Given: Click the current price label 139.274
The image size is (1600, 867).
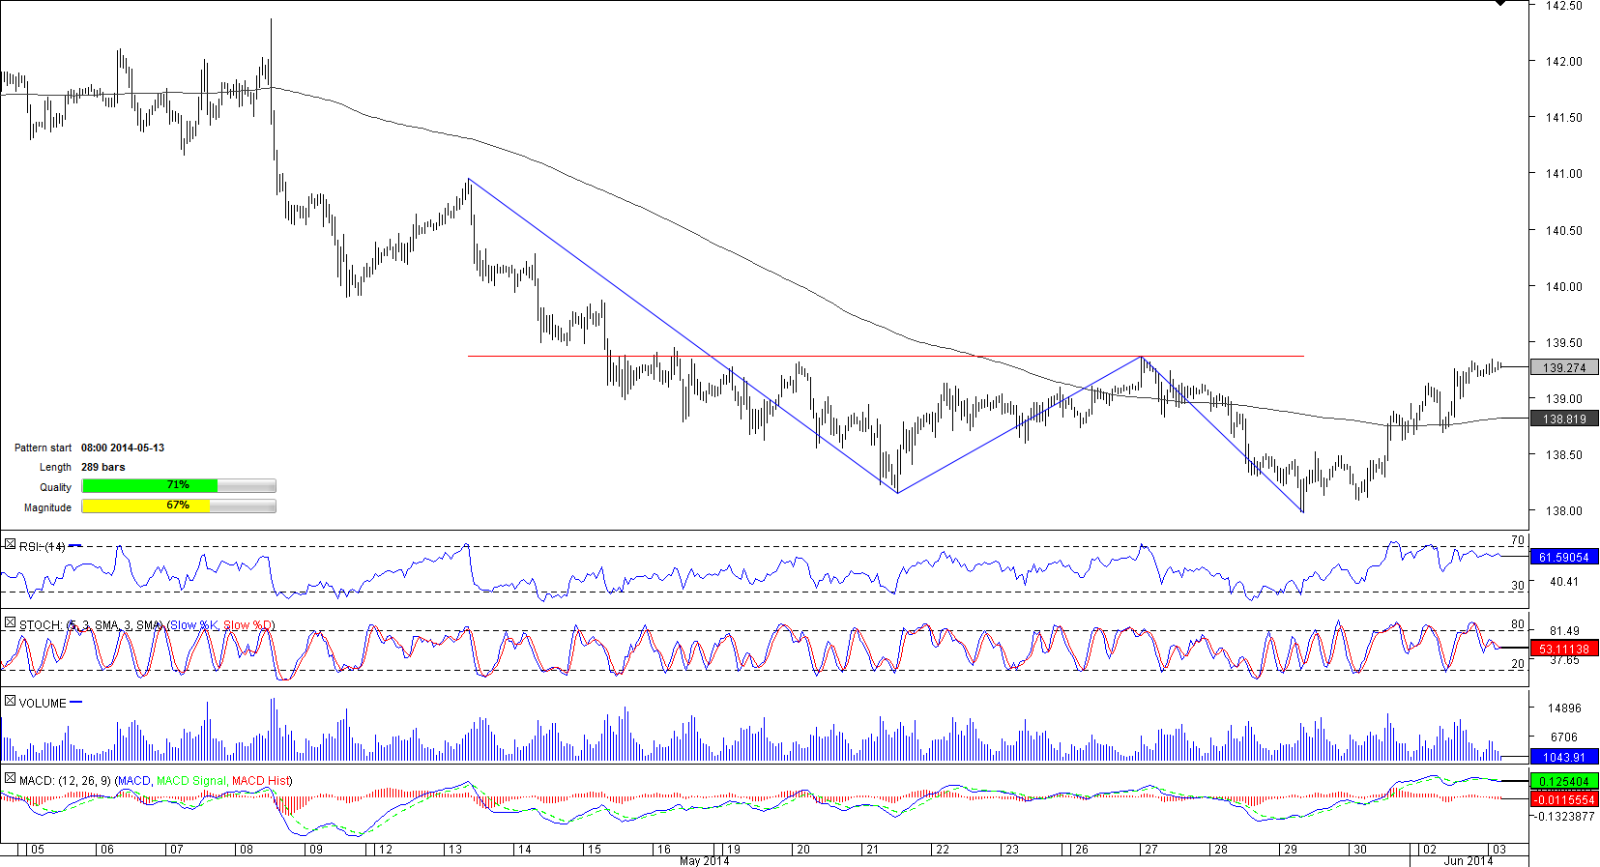Looking at the screenshot, I should (1564, 367).
